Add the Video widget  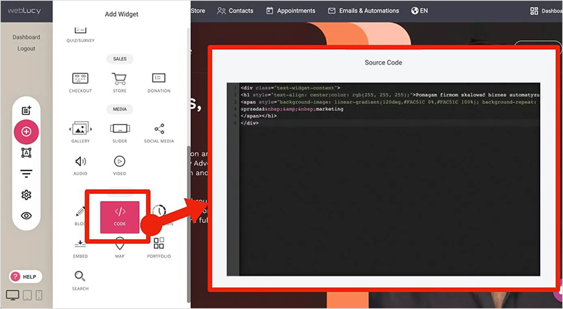pyautogui.click(x=120, y=166)
